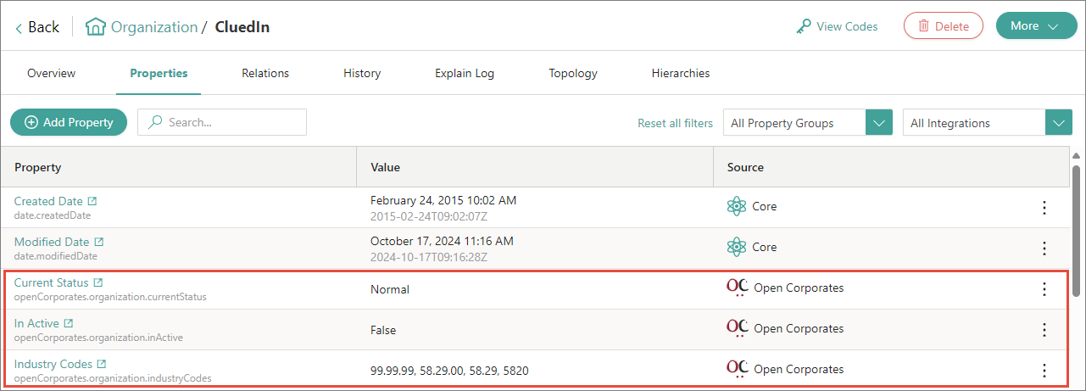Open three-dot menu for Current Status row
1086x391 pixels.
1044,289
